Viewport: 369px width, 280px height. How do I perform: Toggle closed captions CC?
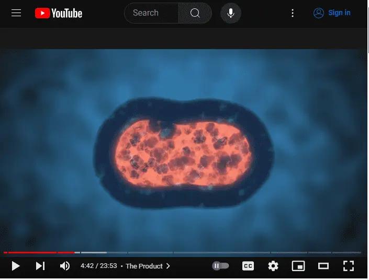[248, 266]
